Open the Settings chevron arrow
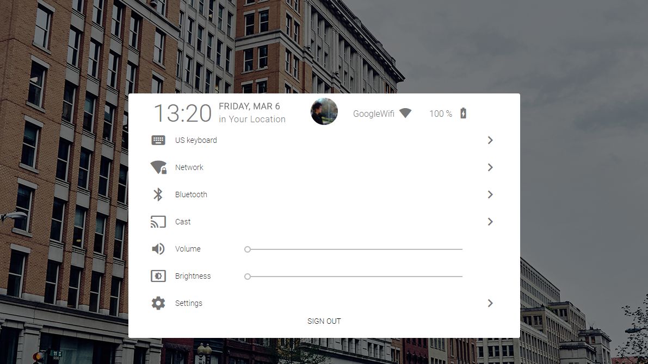Screen dimensions: 648x364 point(490,303)
